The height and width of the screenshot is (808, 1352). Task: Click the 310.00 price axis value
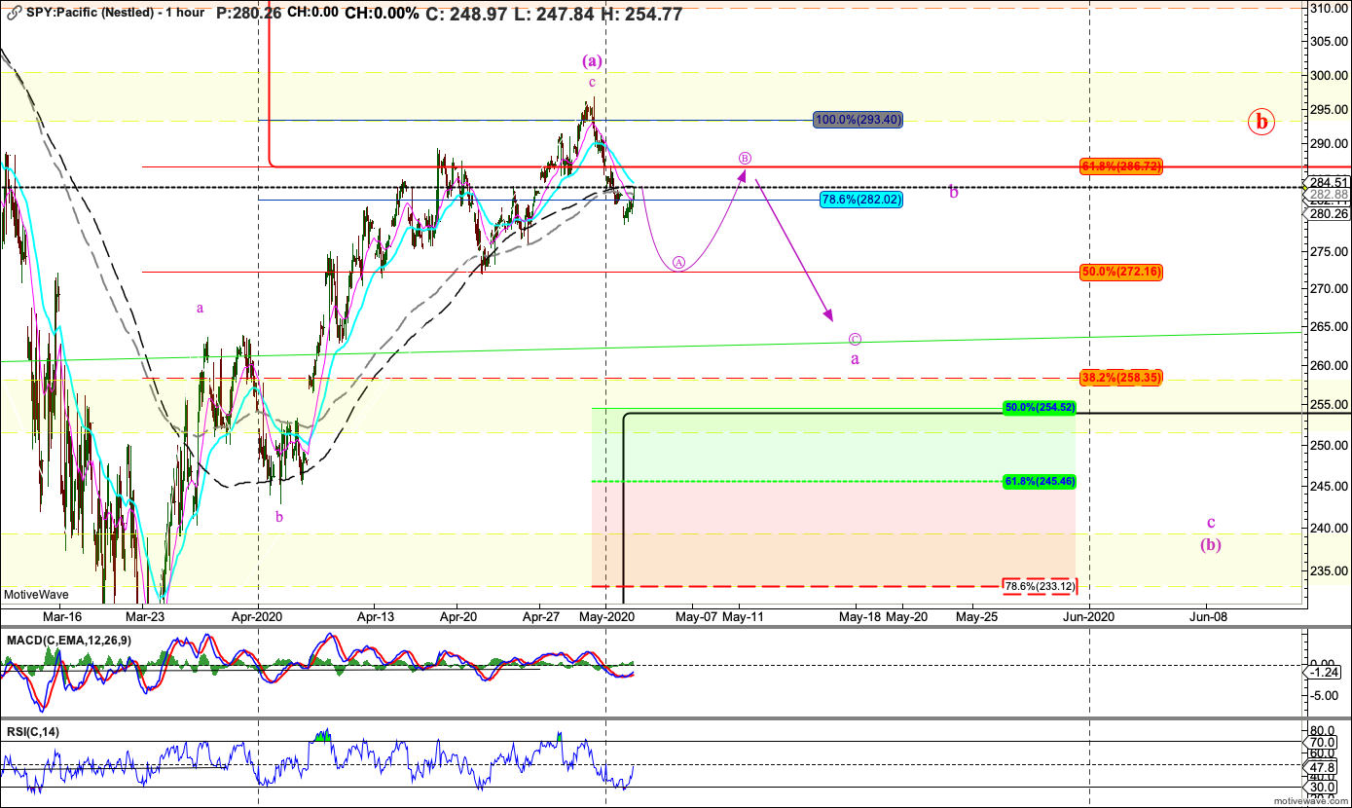(x=1327, y=8)
